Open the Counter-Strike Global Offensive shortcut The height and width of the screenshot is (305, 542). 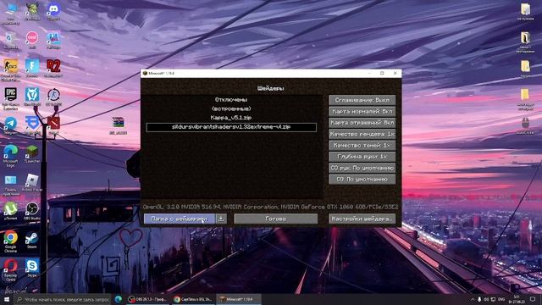click(11, 70)
